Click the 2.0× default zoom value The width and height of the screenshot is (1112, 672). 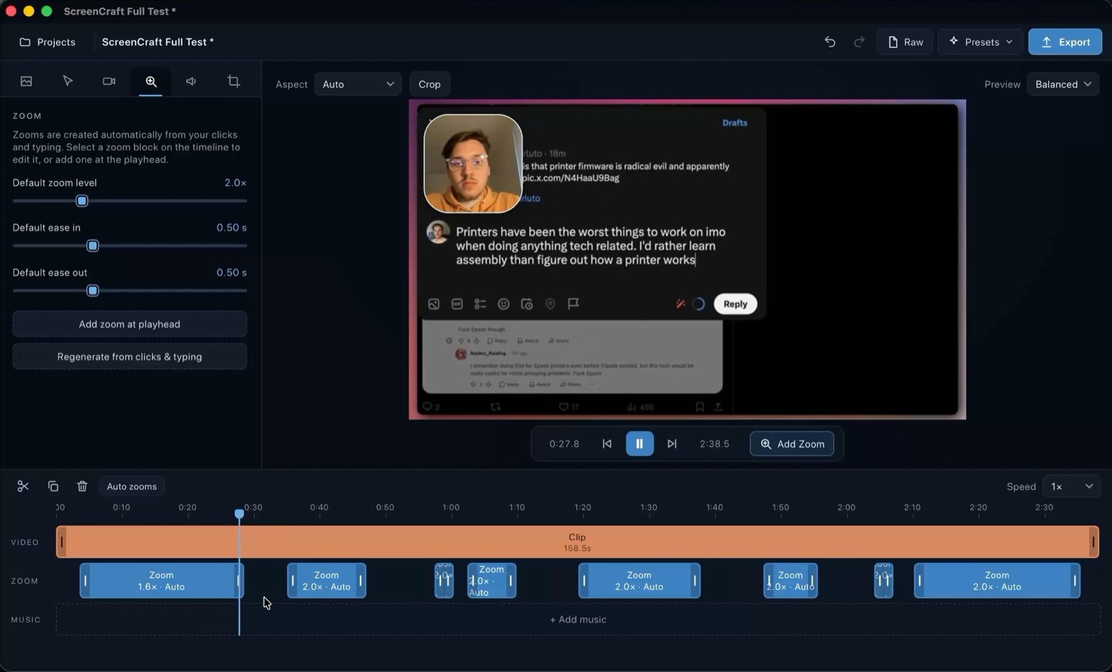tap(235, 183)
